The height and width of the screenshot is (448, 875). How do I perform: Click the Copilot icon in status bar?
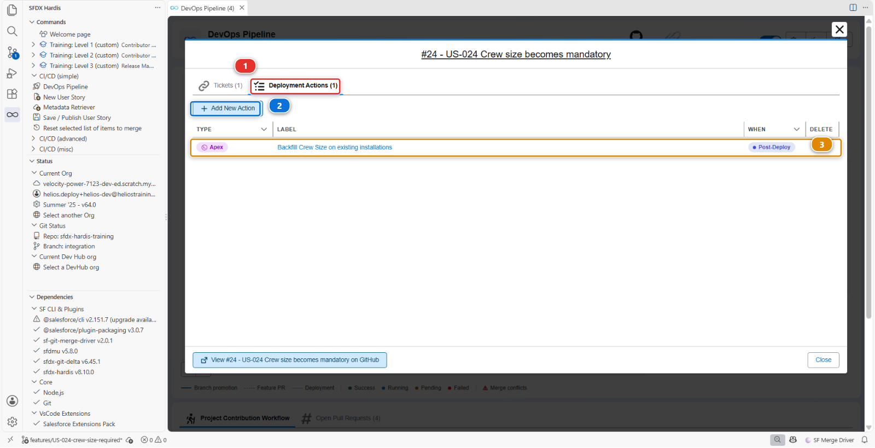click(x=793, y=440)
